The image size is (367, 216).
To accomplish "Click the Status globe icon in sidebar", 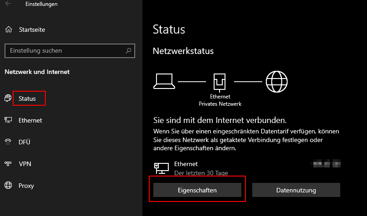I will (8, 98).
